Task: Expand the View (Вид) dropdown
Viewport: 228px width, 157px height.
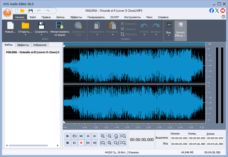Action: [x=168, y=35]
